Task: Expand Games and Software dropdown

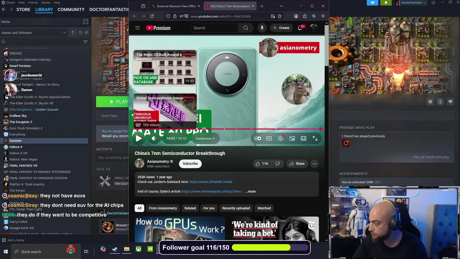Action: (64, 33)
